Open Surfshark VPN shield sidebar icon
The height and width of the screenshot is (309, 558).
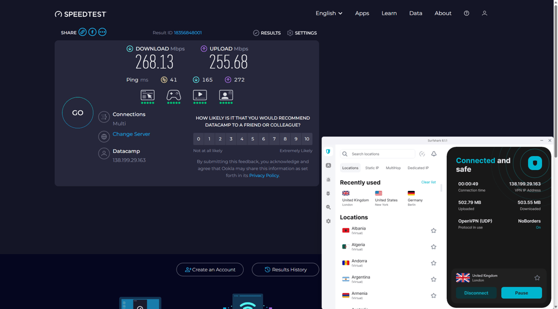328,151
